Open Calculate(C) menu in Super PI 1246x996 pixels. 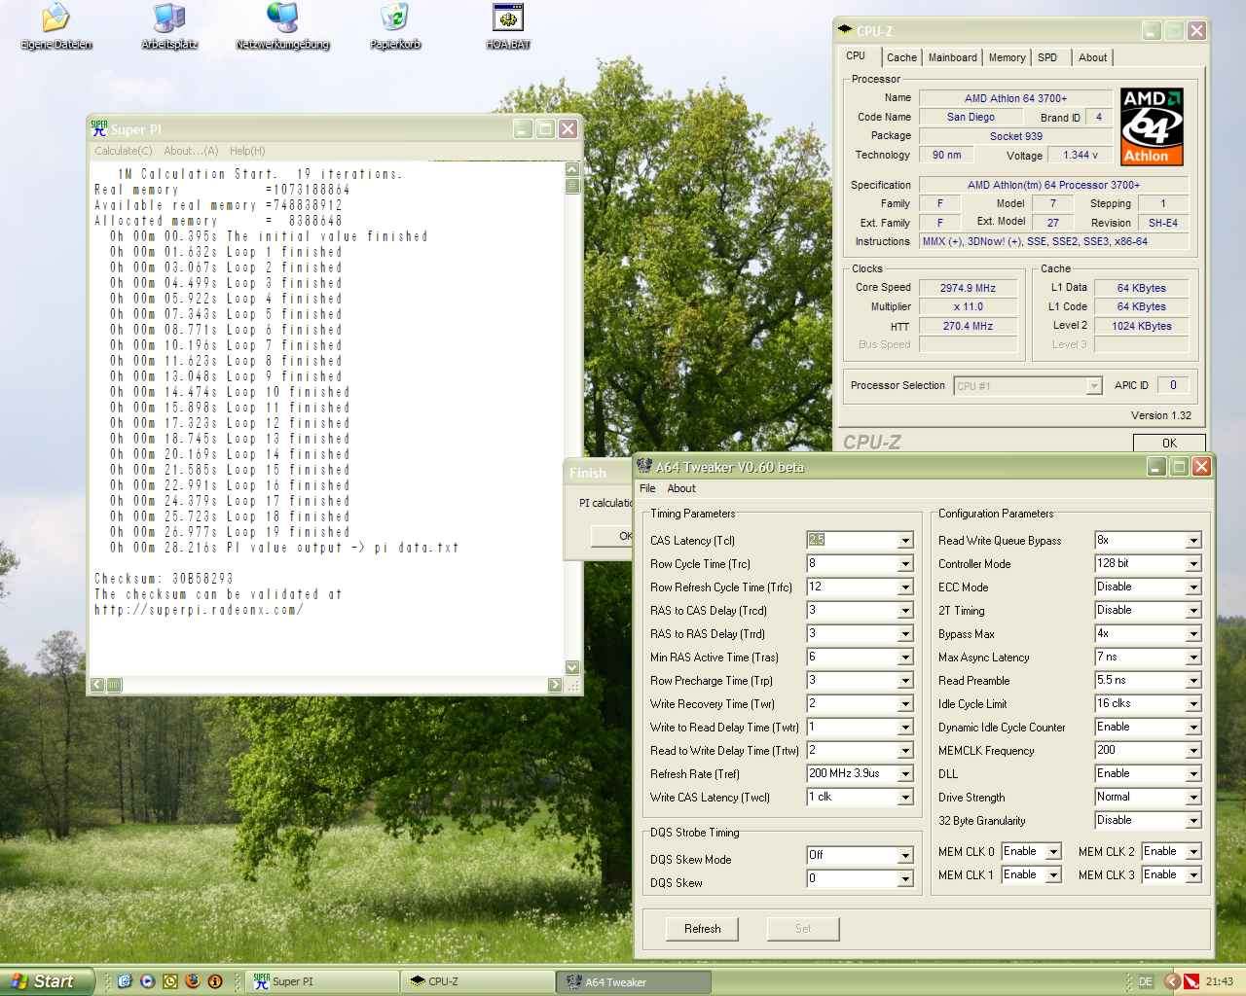click(x=124, y=151)
